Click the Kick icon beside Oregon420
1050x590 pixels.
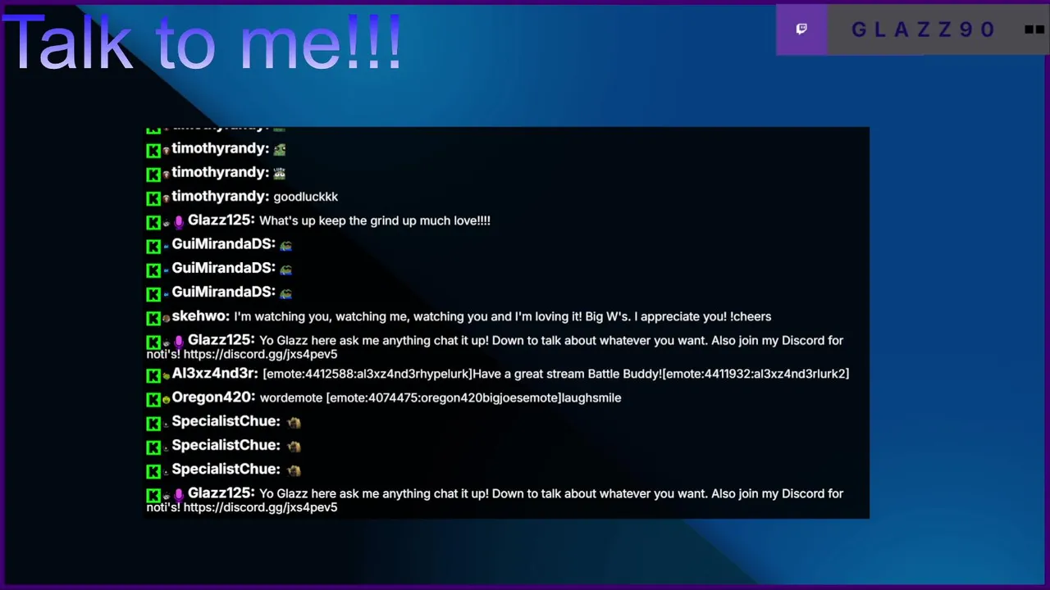[x=153, y=399]
